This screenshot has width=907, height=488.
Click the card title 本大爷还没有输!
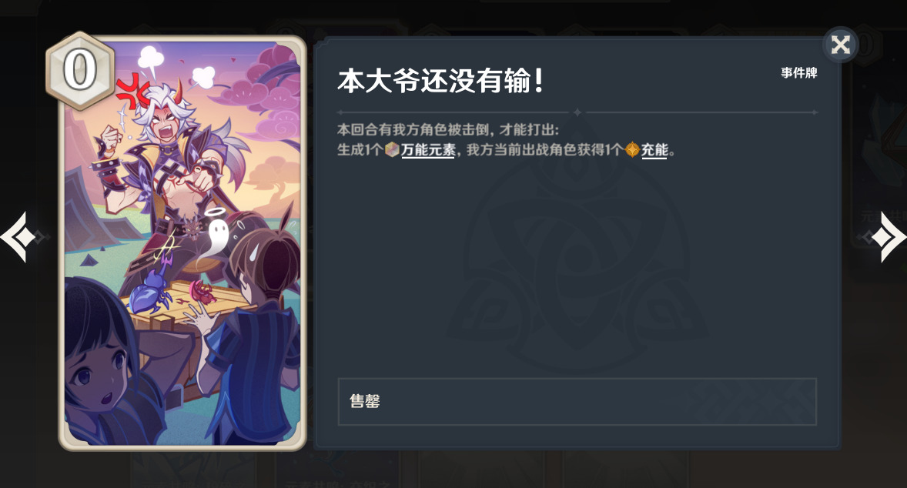point(440,81)
